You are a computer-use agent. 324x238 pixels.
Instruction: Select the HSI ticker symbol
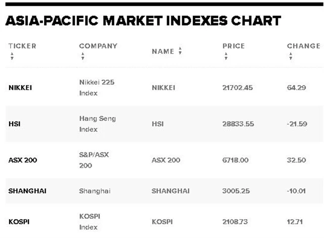(x=14, y=124)
